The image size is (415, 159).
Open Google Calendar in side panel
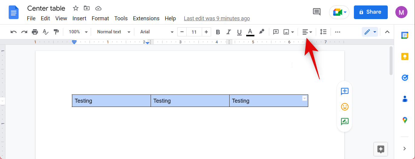pyautogui.click(x=405, y=35)
